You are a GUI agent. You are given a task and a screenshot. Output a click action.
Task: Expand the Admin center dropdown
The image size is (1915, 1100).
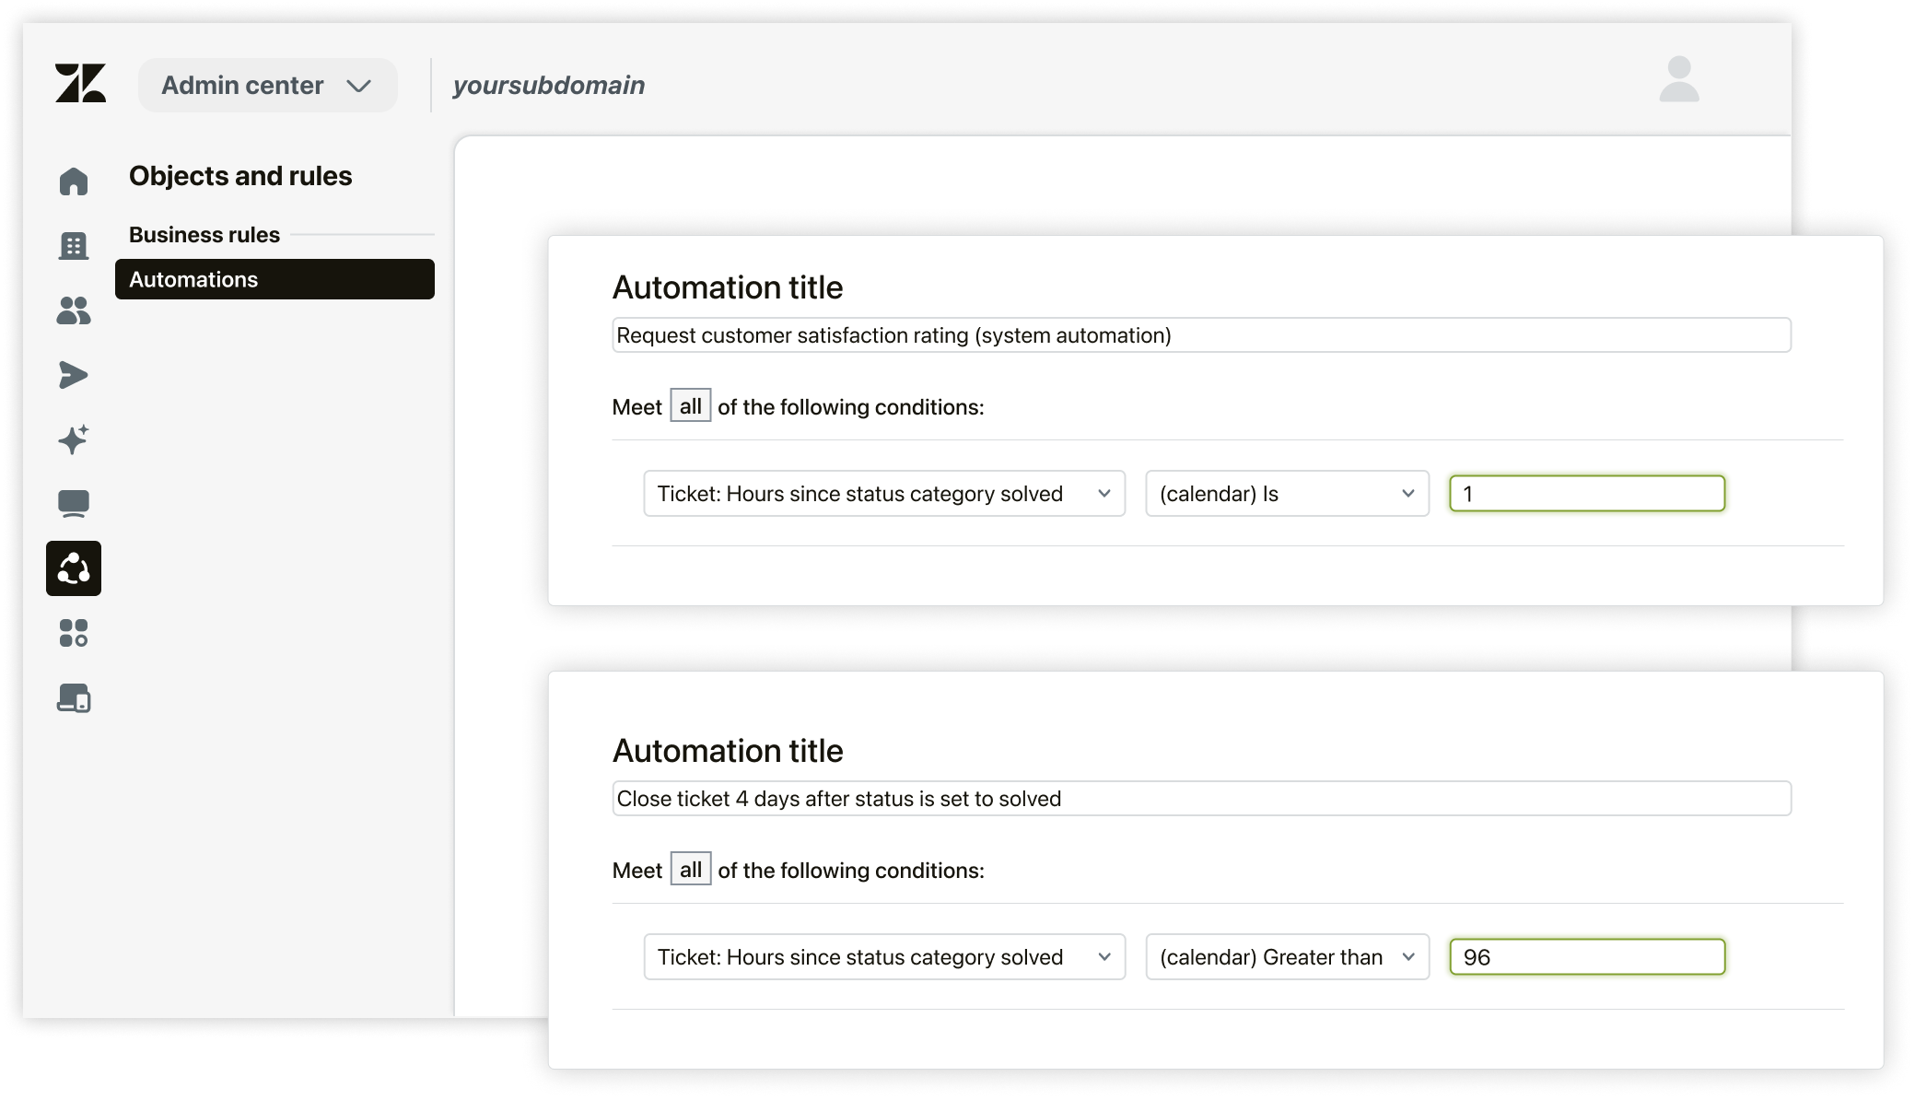coord(267,85)
